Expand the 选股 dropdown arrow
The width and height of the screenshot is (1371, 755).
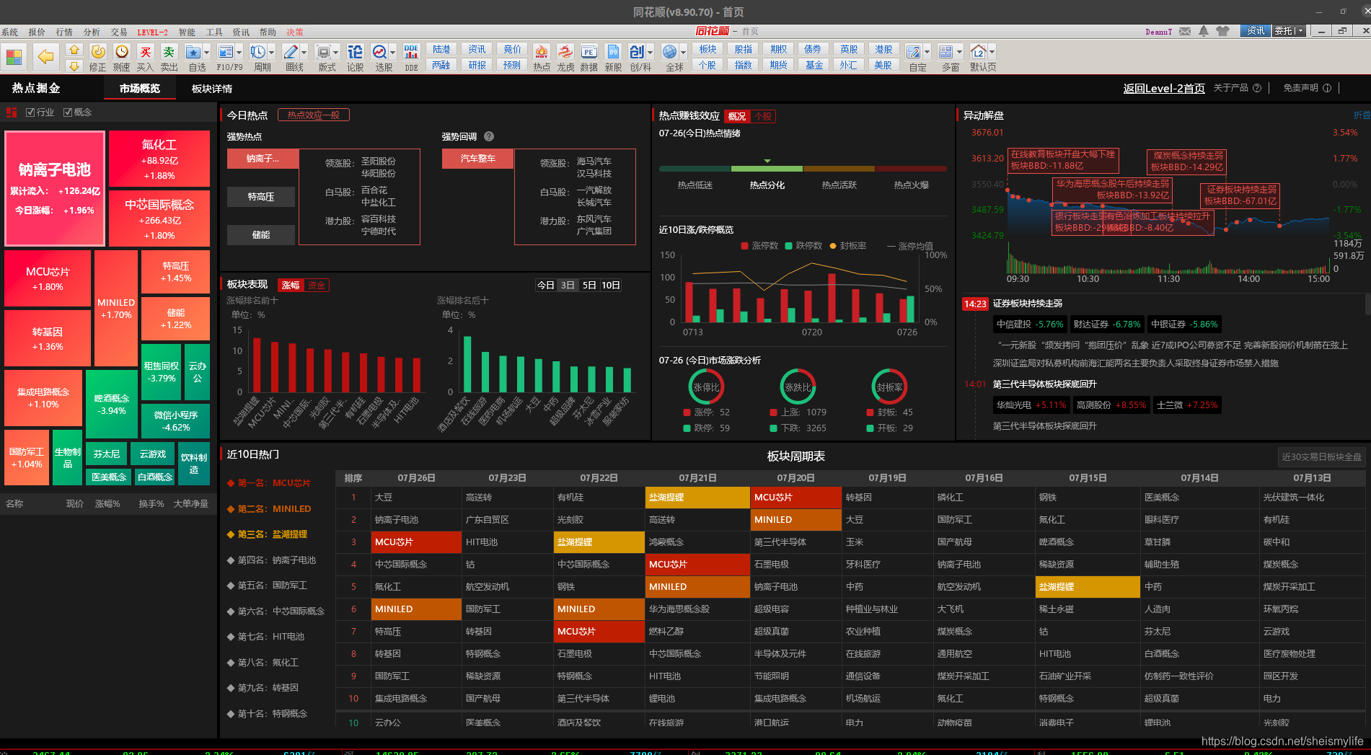(x=392, y=52)
